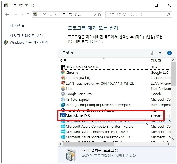The image size is (177, 164).
Task: Go up one level with the up arrow
Action: 28,14
